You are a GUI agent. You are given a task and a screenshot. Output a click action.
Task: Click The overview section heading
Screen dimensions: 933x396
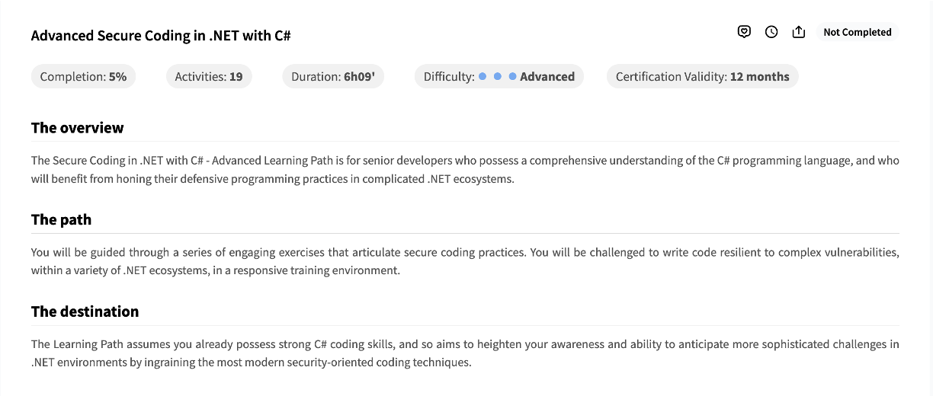(77, 128)
